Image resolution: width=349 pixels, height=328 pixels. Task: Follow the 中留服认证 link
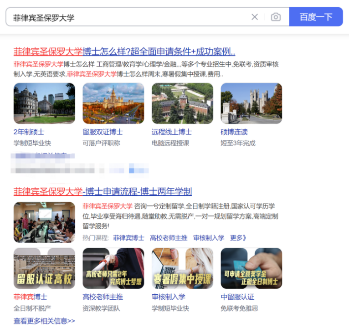click(237, 297)
